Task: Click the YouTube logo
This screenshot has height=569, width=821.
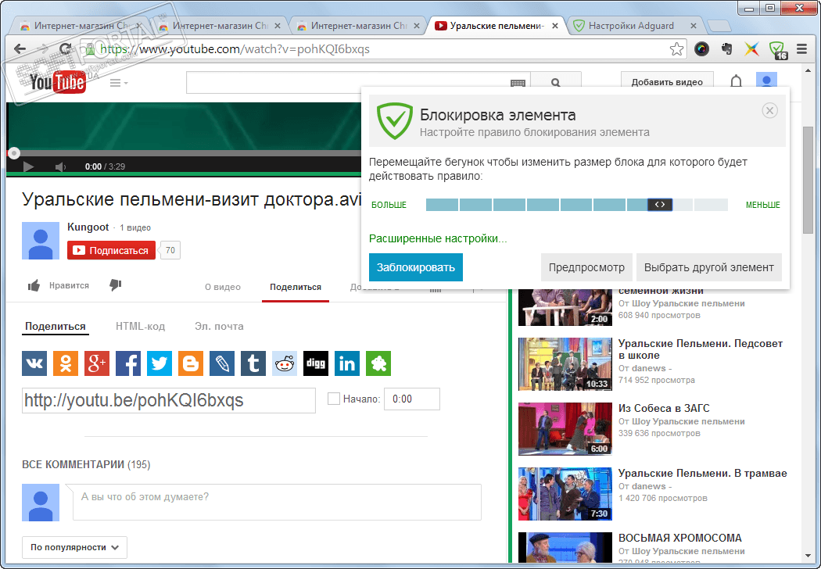Action: [x=58, y=82]
